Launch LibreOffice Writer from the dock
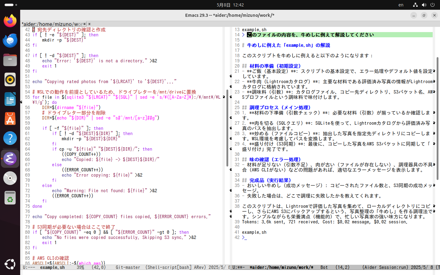440x275 pixels. 10,99
